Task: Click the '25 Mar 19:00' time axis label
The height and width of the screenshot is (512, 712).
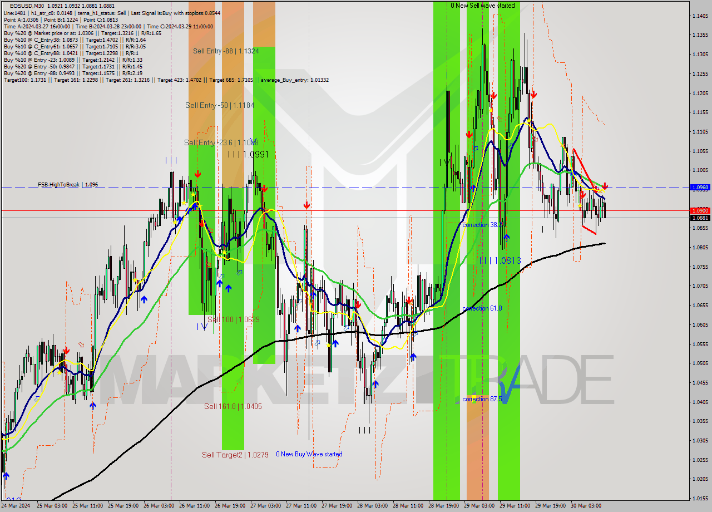Action: [123, 505]
